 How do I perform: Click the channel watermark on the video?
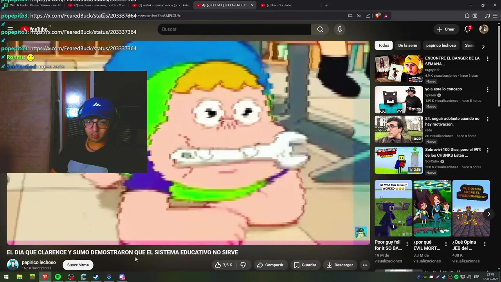[360, 232]
